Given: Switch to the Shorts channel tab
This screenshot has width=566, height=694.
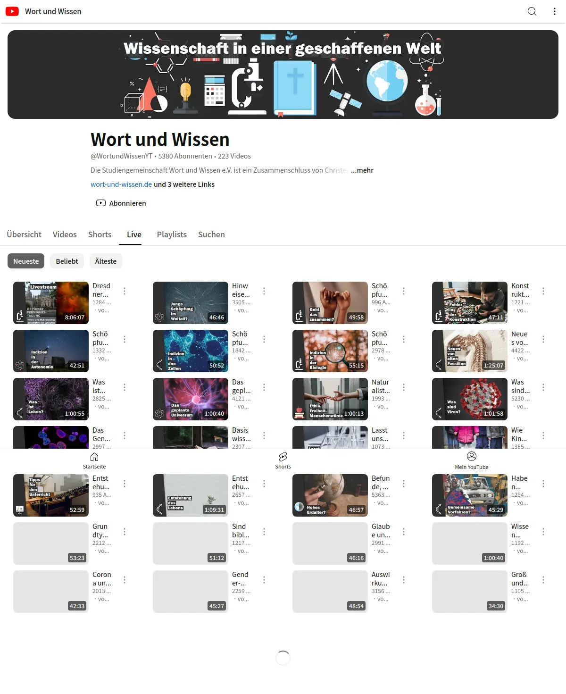Looking at the screenshot, I should click(x=100, y=234).
